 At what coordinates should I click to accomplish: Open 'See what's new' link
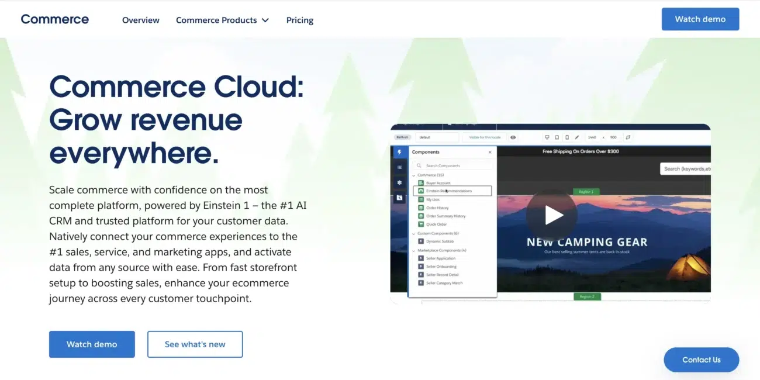[x=195, y=344]
